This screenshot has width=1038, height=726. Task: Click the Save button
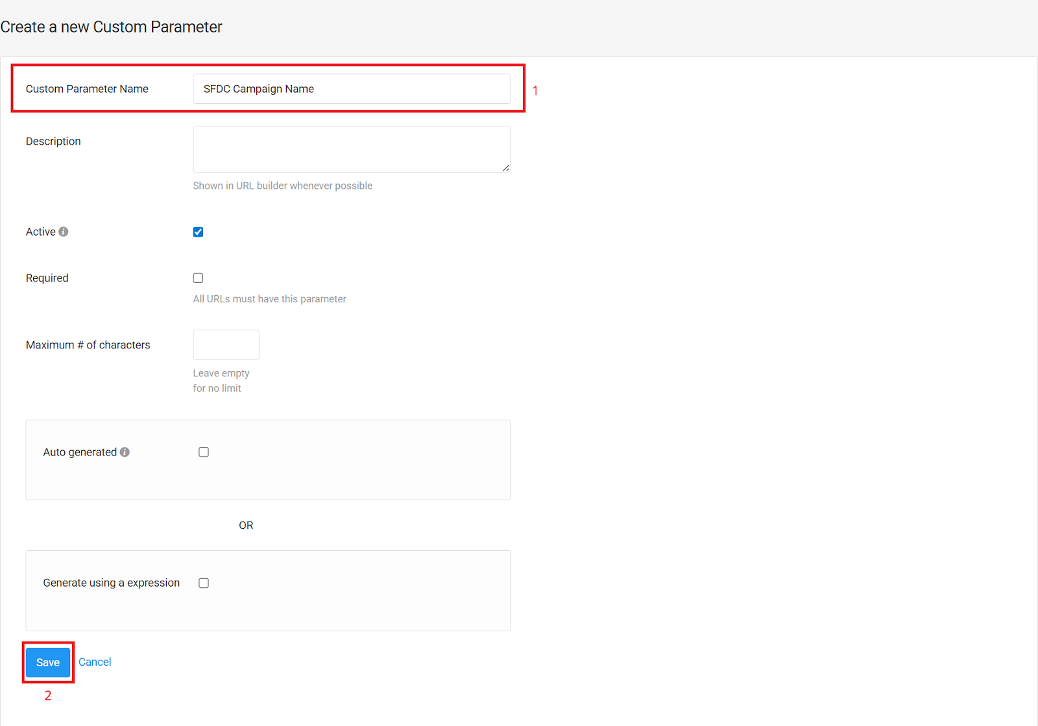point(48,662)
